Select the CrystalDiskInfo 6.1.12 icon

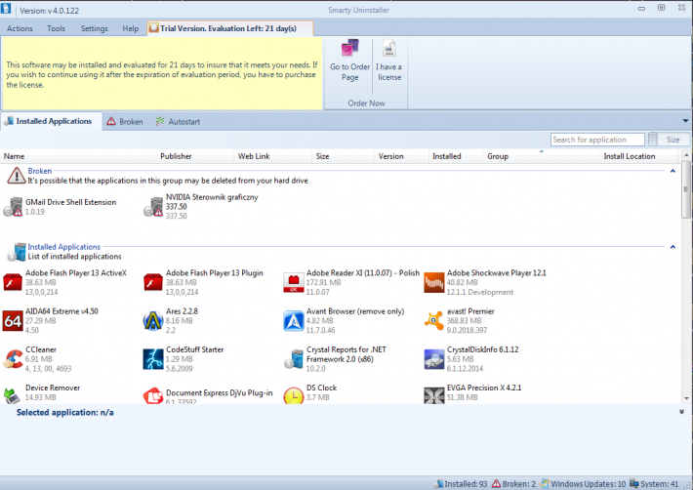click(x=434, y=359)
